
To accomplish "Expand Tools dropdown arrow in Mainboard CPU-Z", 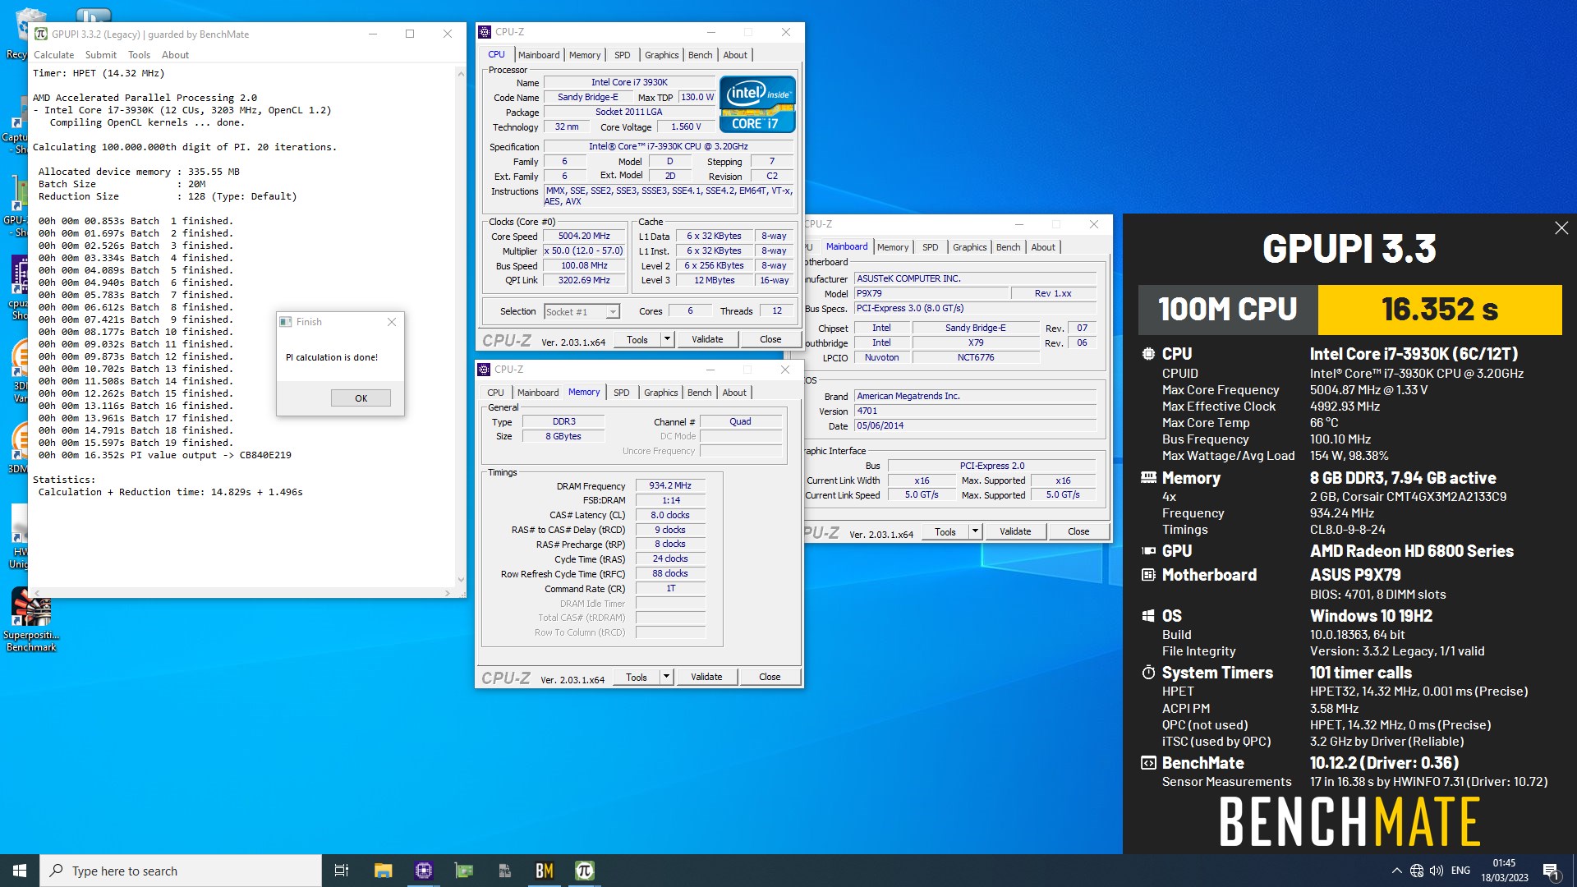I will 975,531.
